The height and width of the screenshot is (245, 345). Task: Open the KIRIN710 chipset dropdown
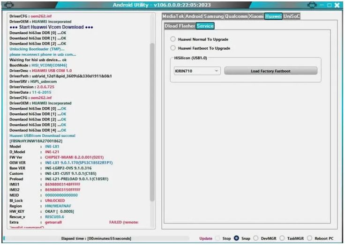197,71
